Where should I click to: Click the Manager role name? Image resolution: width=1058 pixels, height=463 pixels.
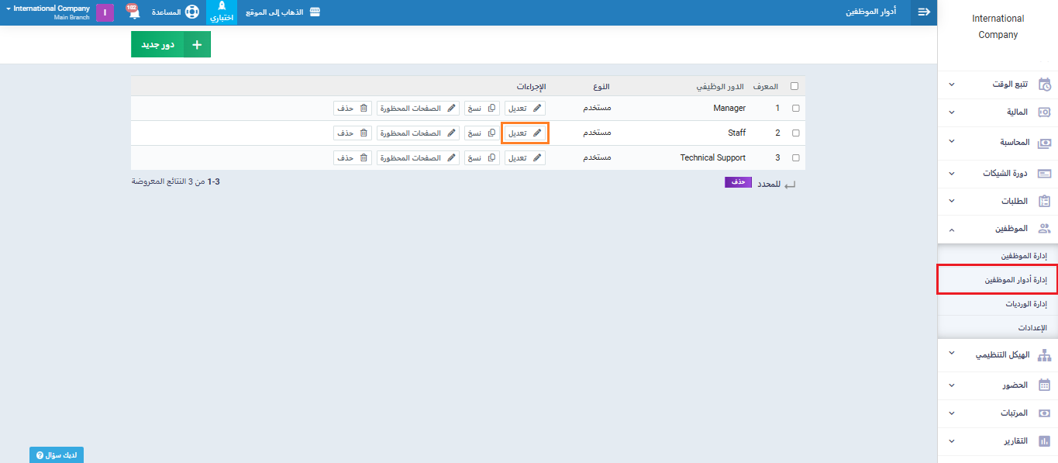pyautogui.click(x=729, y=109)
